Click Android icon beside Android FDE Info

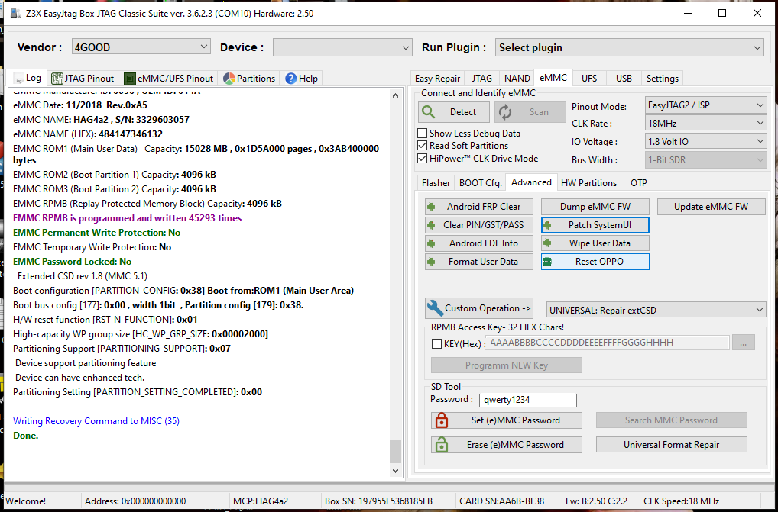pos(431,243)
